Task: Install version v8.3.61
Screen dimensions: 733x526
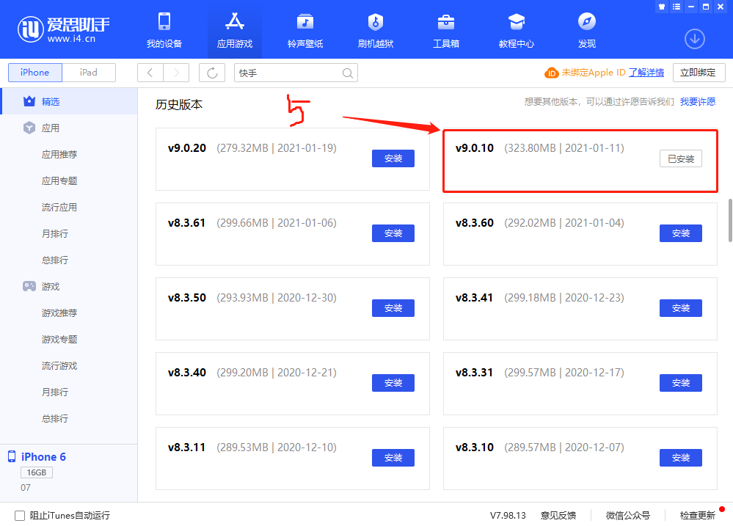Action: tap(393, 233)
